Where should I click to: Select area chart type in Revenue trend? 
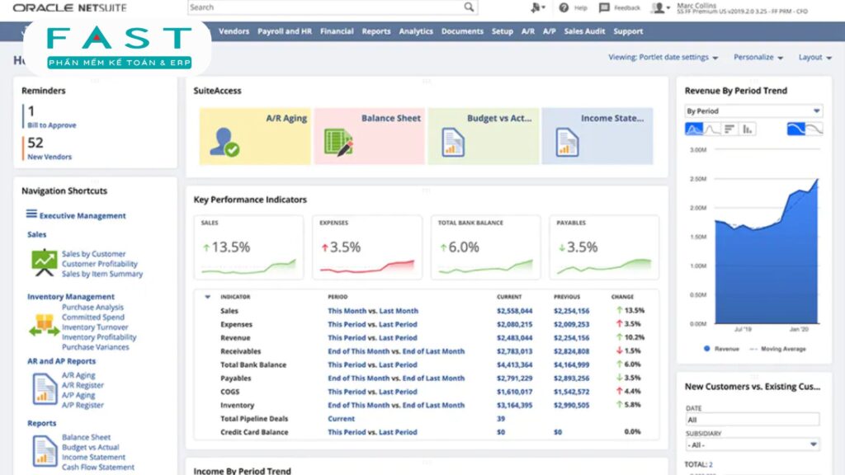point(693,129)
